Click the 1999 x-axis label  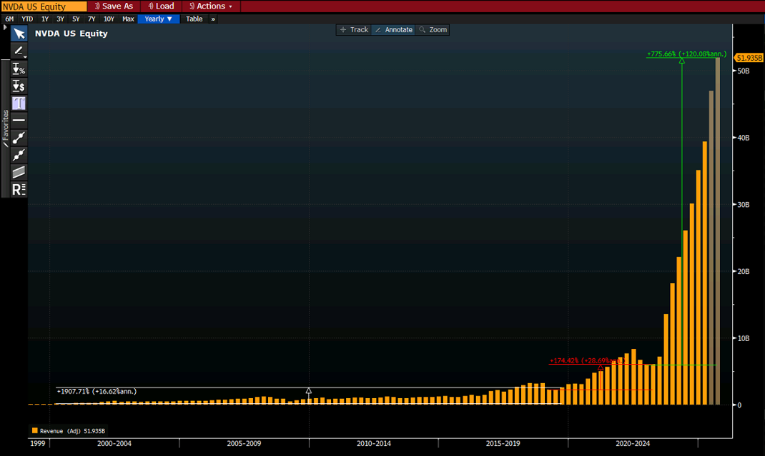[x=38, y=443]
